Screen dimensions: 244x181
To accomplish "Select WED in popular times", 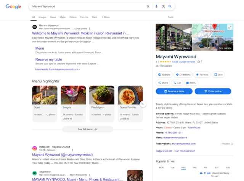I will coord(183,167).
